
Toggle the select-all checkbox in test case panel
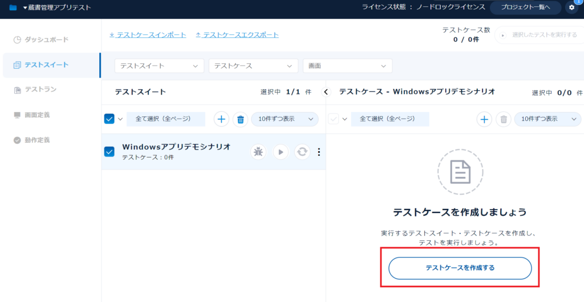click(x=334, y=119)
